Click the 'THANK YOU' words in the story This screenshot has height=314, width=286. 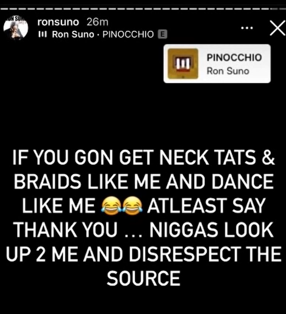click(x=65, y=230)
